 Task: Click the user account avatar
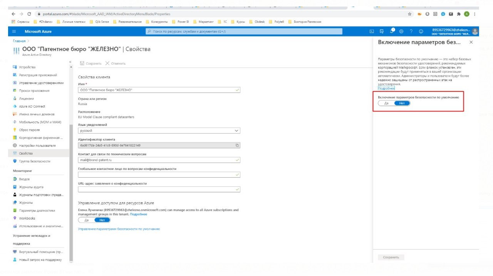pyautogui.click(x=475, y=32)
